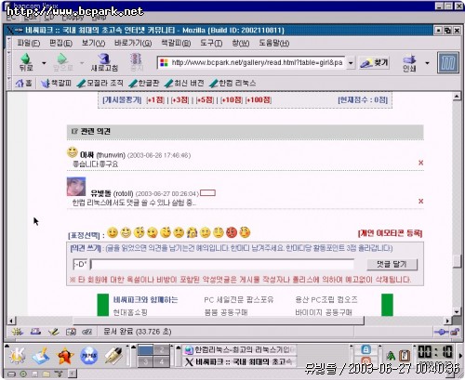Click the print (인쇄) icon
Viewport: 465px width, 380px height.
point(409,63)
